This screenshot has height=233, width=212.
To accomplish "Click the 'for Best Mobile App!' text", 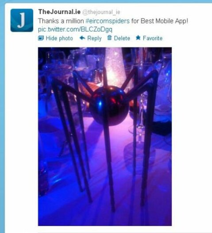I will click(x=160, y=21).
